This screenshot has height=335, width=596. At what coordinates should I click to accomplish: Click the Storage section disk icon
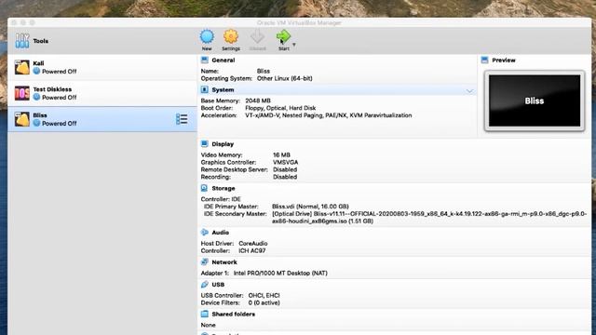(x=205, y=188)
